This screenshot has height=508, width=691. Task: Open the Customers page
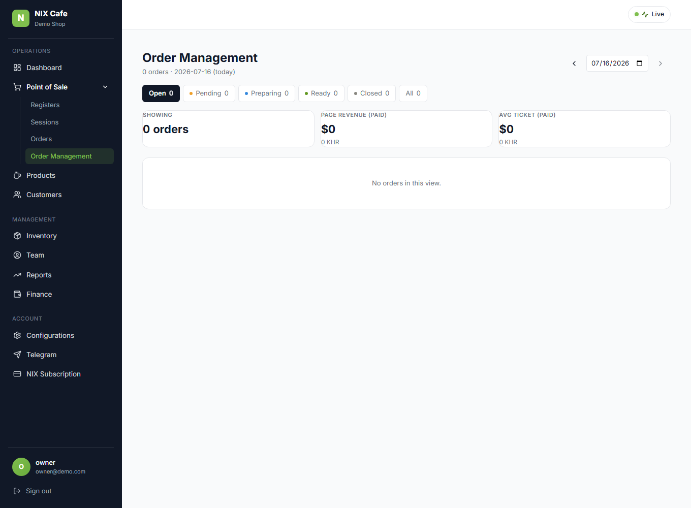[x=61, y=195]
